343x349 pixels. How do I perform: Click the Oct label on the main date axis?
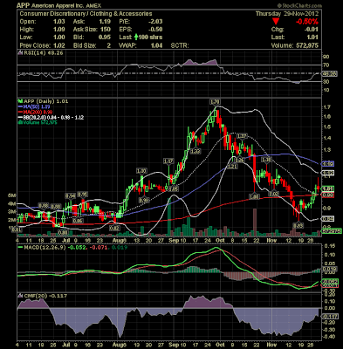(x=221, y=241)
